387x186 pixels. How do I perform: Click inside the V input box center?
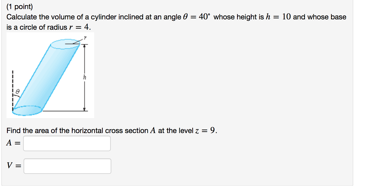(67, 166)
